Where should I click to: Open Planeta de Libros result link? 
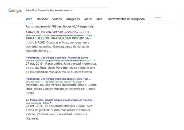coord(57,58)
